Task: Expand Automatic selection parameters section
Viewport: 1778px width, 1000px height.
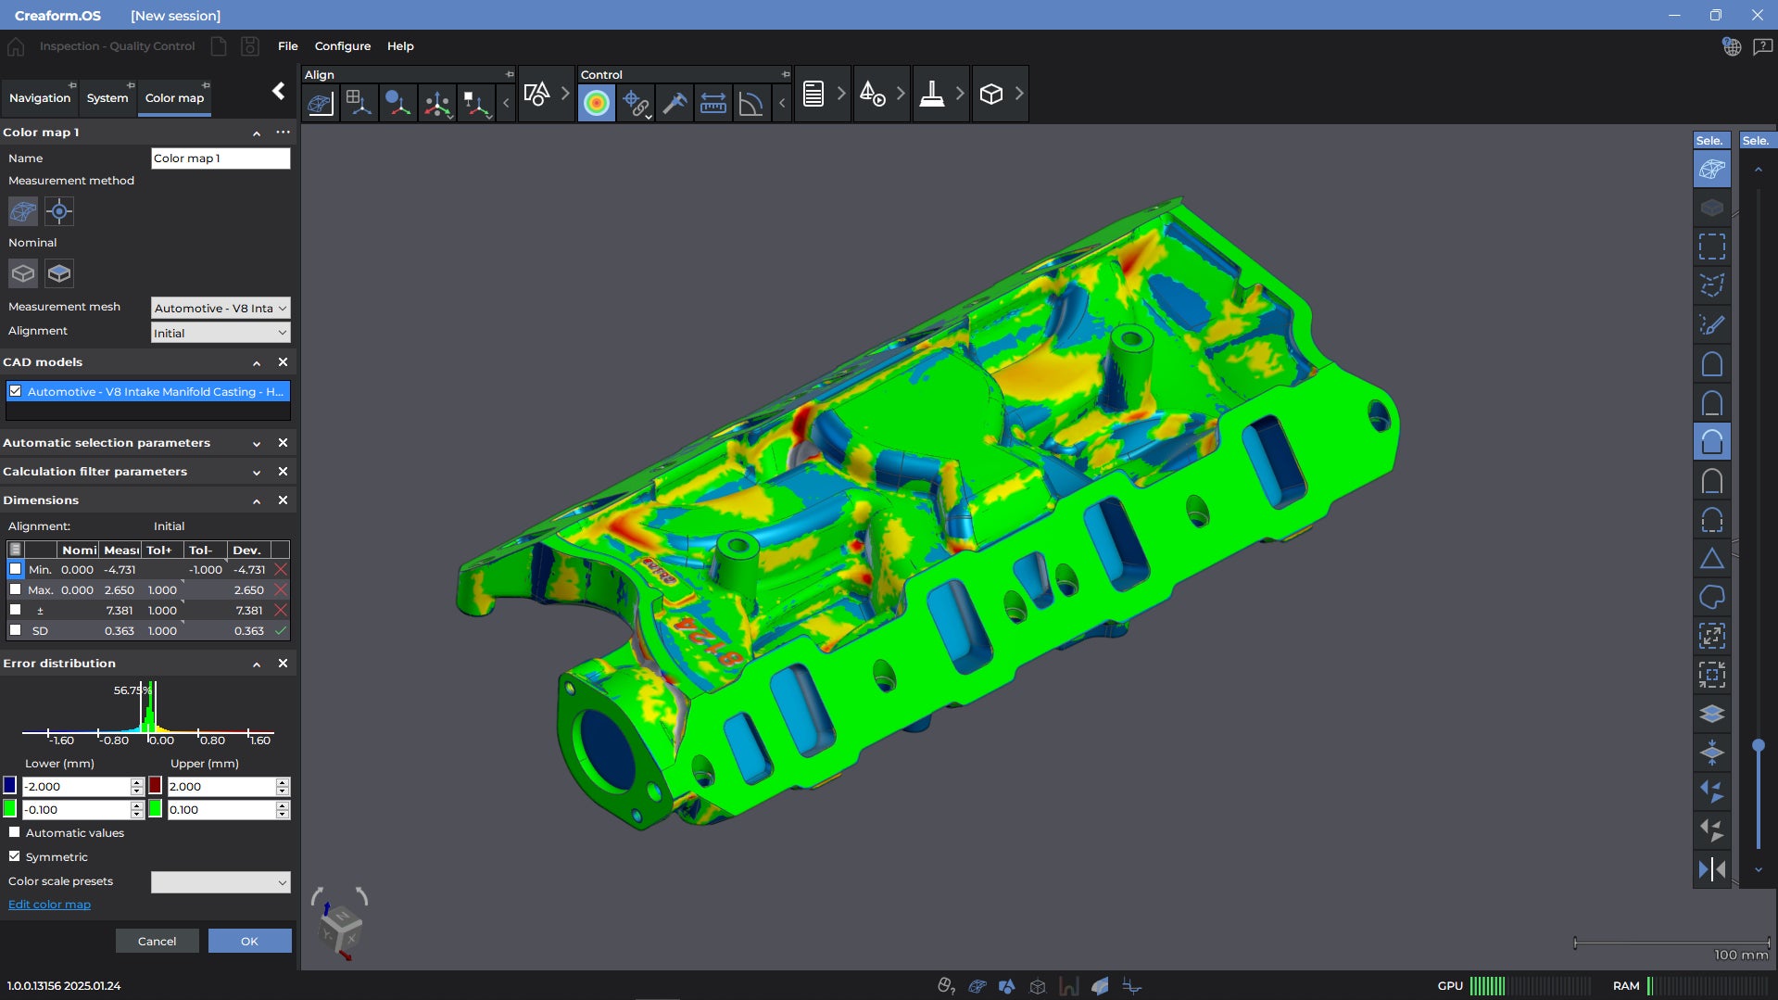Action: click(x=257, y=443)
